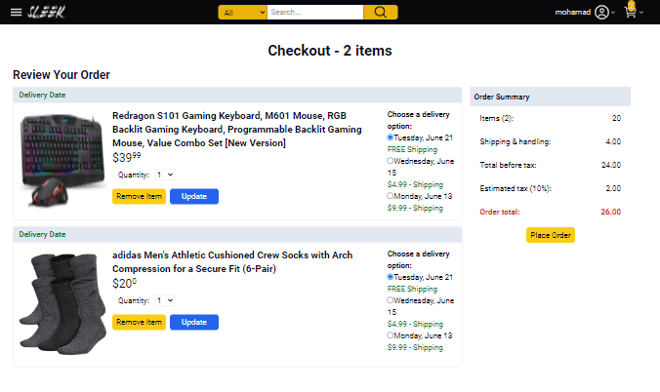The height and width of the screenshot is (392, 660).
Task: Click the Sleek site logo
Action: (47, 13)
